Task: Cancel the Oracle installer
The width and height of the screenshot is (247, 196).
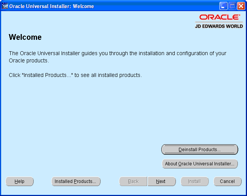Action: (x=227, y=181)
